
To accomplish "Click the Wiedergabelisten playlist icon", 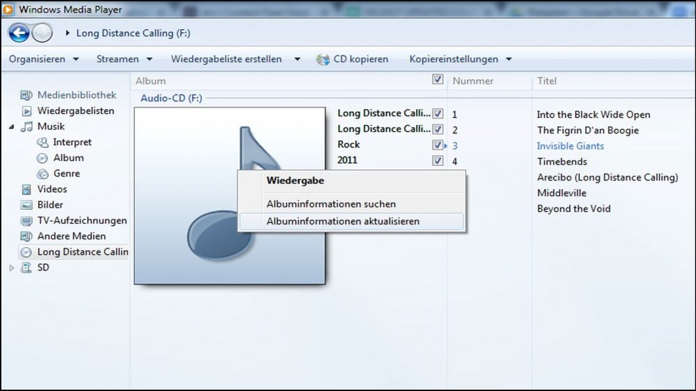I will [26, 110].
